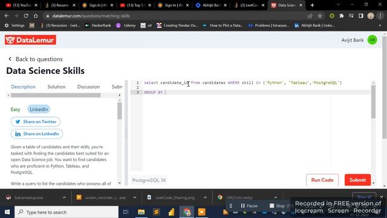387x218 pixels.
Task: Switch to LeetCode browser tab
Action: tap(249, 5)
